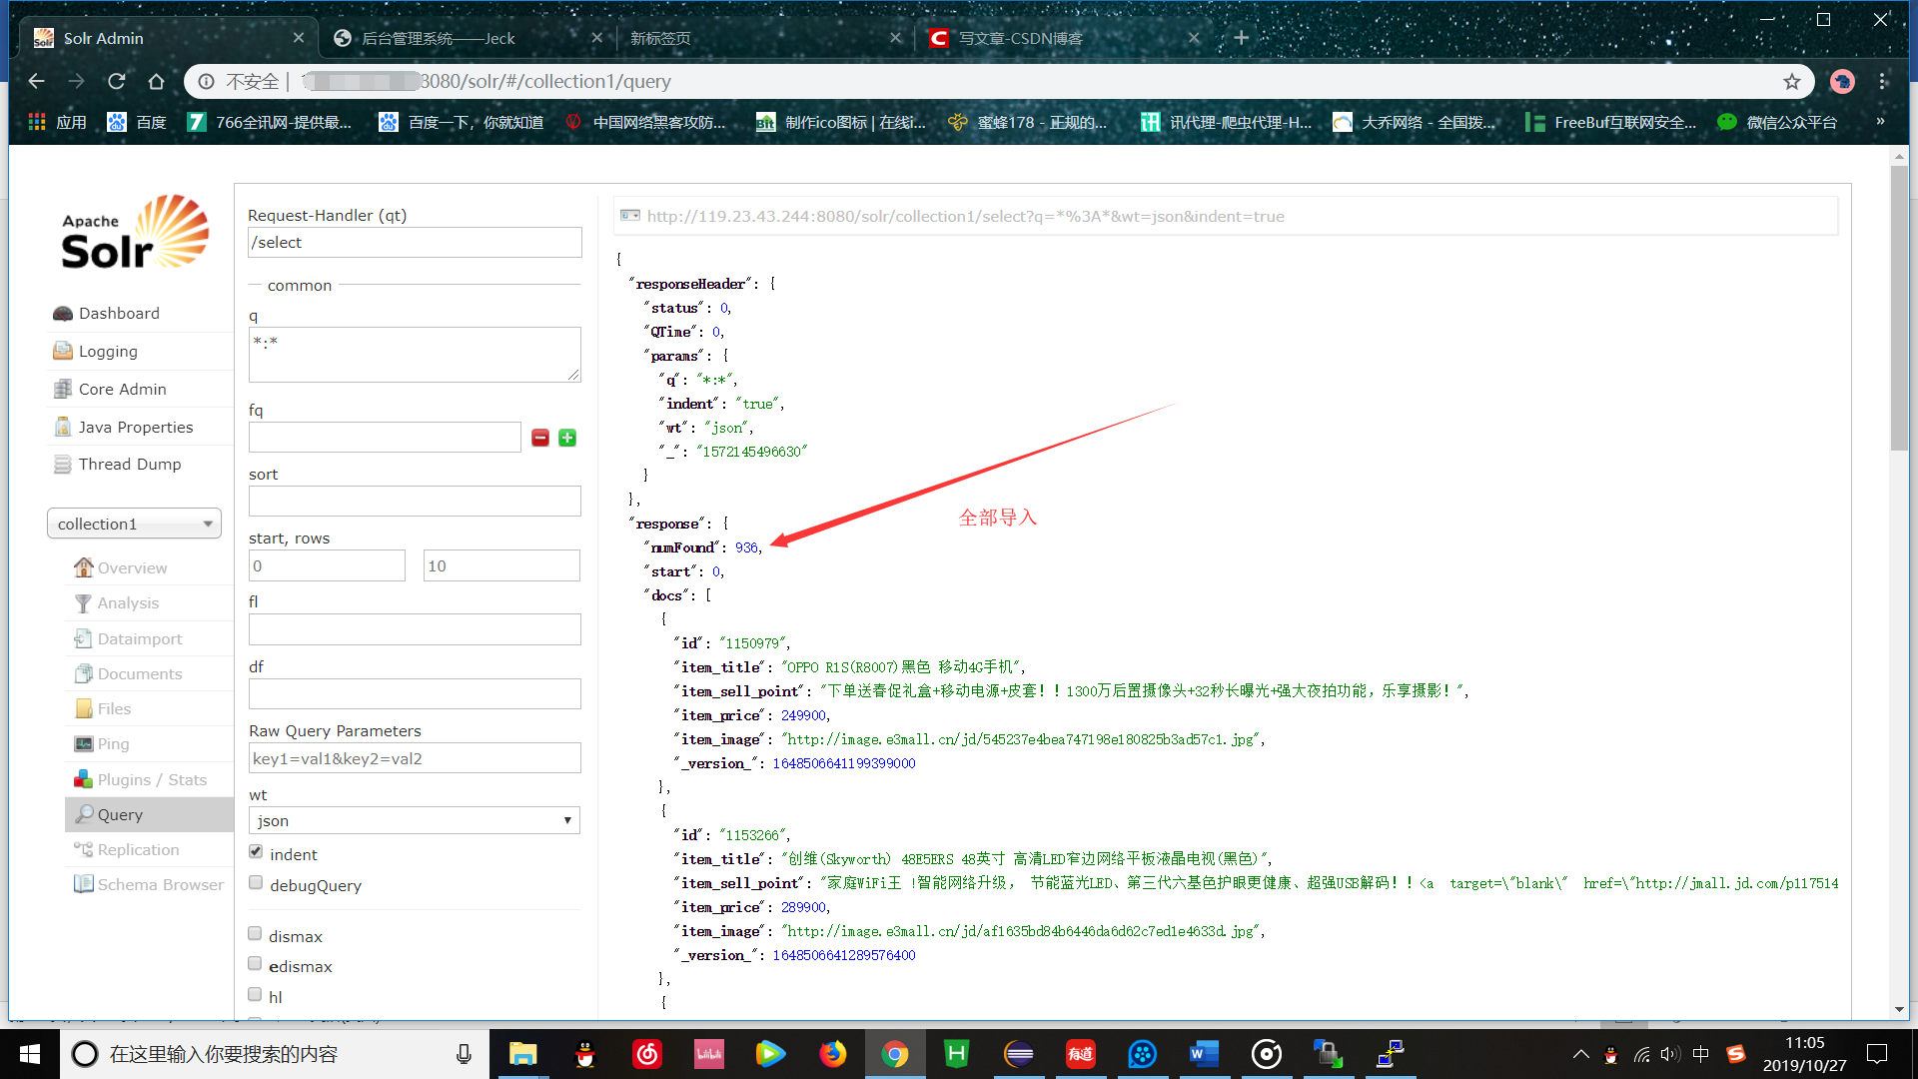
Task: Open Thread Dump page
Action: [x=129, y=465]
